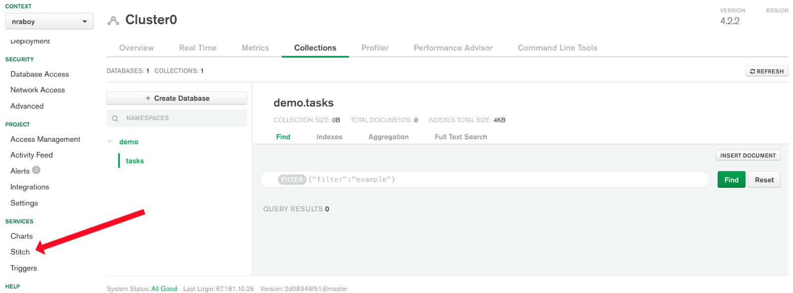Open Triggers service
Viewport: 793px width, 293px height.
(24, 268)
